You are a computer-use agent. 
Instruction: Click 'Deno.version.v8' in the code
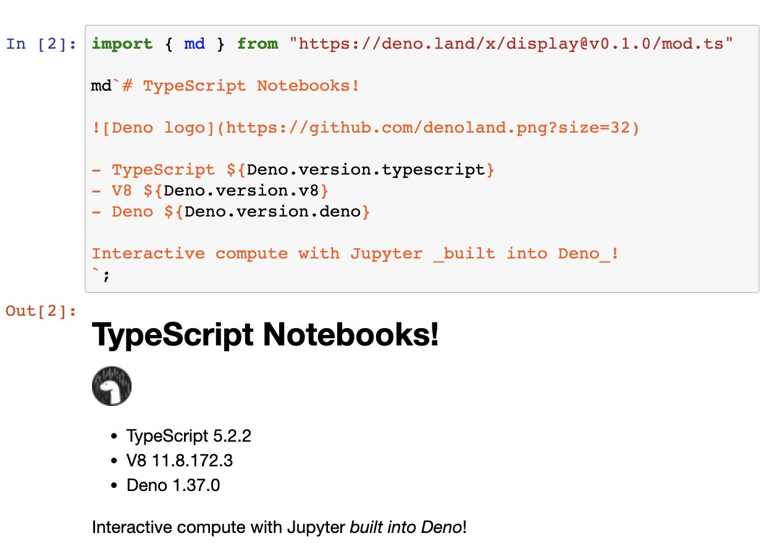click(x=241, y=191)
